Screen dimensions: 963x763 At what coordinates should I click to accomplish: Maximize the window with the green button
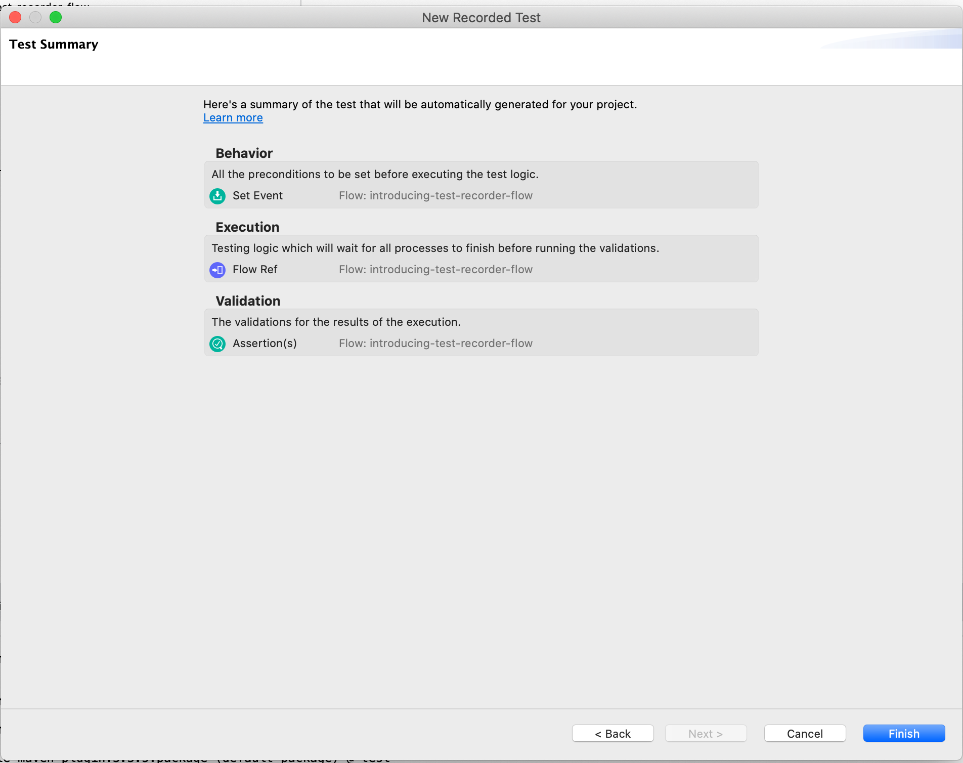click(x=56, y=18)
